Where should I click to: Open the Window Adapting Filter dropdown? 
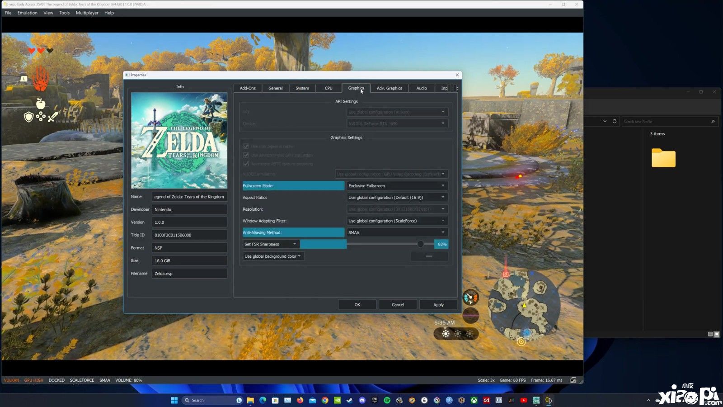(397, 221)
